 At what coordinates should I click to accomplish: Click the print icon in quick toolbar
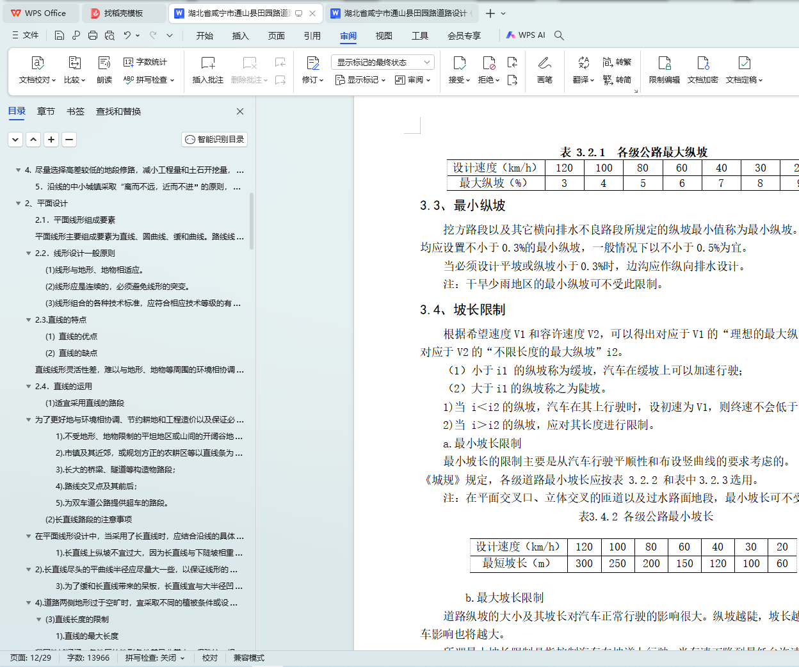pos(93,35)
